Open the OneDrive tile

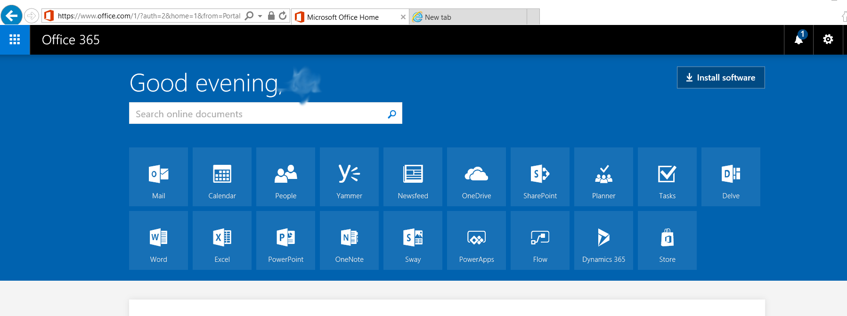click(x=476, y=177)
